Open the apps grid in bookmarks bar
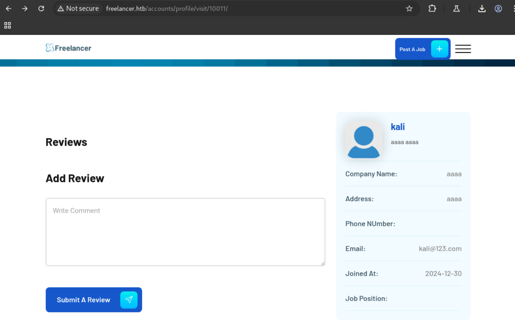This screenshot has height=326, width=515. [x=8, y=25]
